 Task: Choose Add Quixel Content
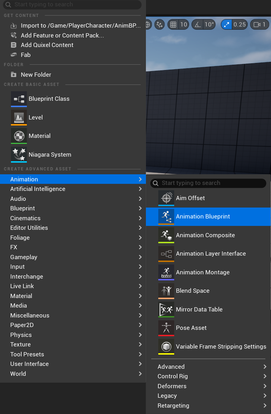tap(73, 45)
